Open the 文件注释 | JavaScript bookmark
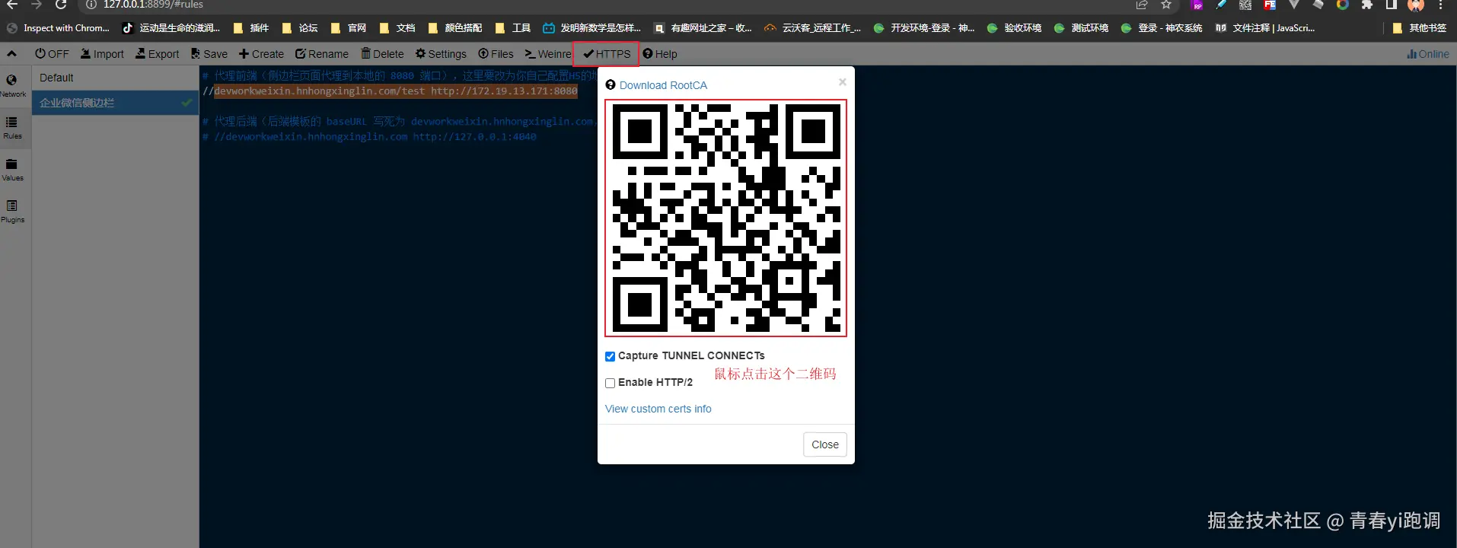Screen dimensions: 1457x548 click(x=1265, y=28)
